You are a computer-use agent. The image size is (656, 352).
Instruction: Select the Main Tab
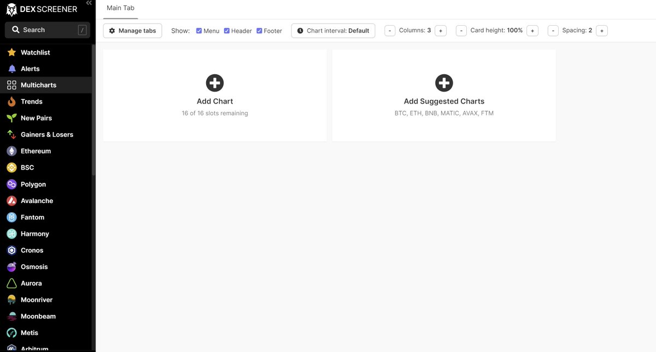click(120, 8)
